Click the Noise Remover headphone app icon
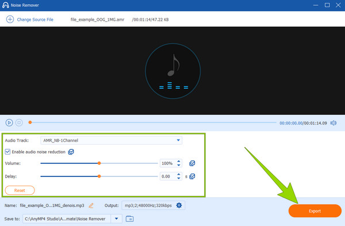Viewport: 345px width, 226px height. [x=6, y=5]
